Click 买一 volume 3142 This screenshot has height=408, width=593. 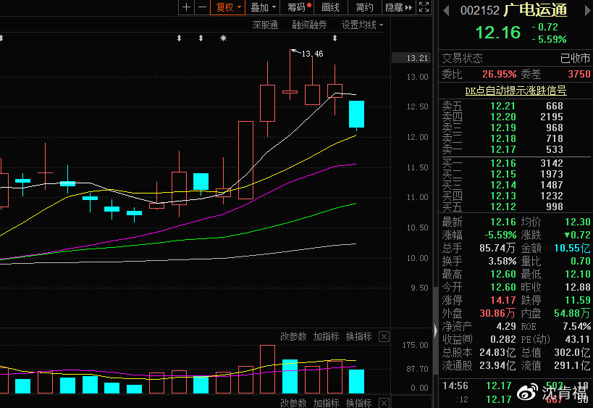[552, 163]
